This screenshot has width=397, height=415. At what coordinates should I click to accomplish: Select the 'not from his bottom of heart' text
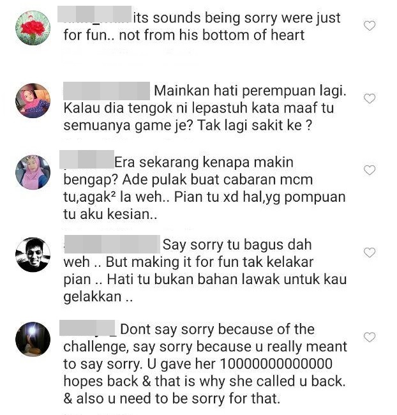212,35
